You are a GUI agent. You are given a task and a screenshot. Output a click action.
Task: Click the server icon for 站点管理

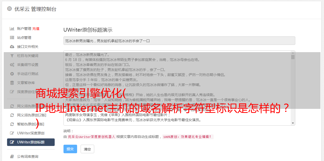point(12,38)
